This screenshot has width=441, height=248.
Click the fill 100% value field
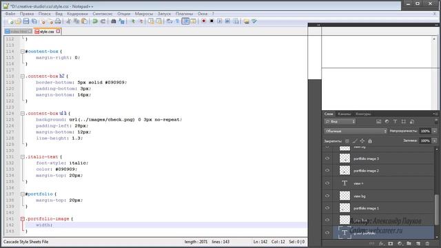click(425, 141)
